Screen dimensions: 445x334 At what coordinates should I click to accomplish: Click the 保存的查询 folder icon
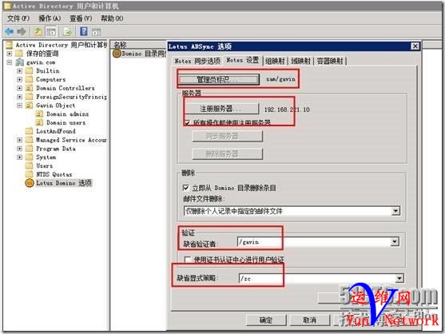pos(19,54)
